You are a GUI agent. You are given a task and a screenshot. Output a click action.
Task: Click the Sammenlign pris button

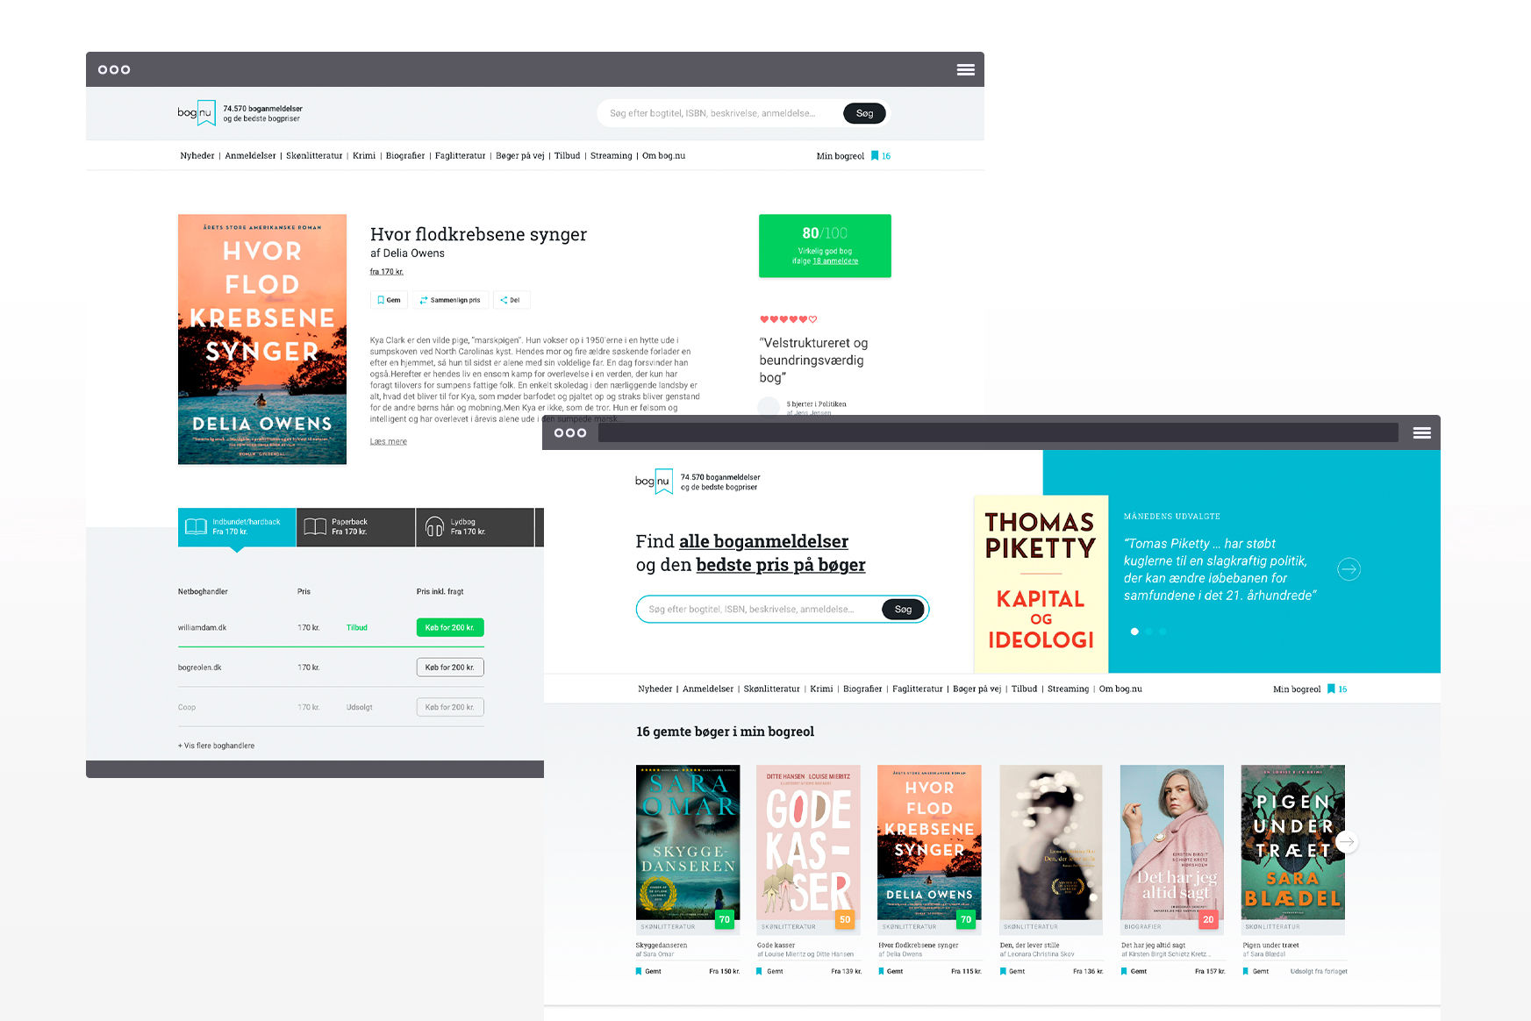point(451,300)
